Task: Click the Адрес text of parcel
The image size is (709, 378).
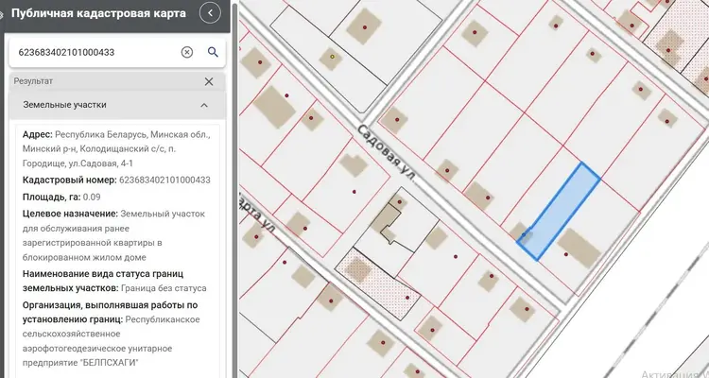Action: (x=116, y=148)
